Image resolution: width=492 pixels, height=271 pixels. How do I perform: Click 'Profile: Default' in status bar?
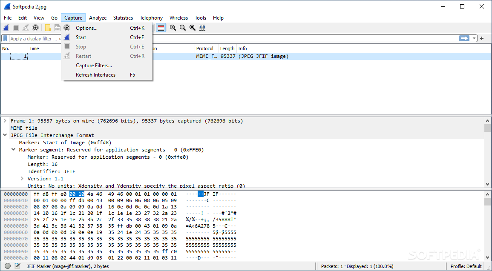pyautogui.click(x=466, y=266)
